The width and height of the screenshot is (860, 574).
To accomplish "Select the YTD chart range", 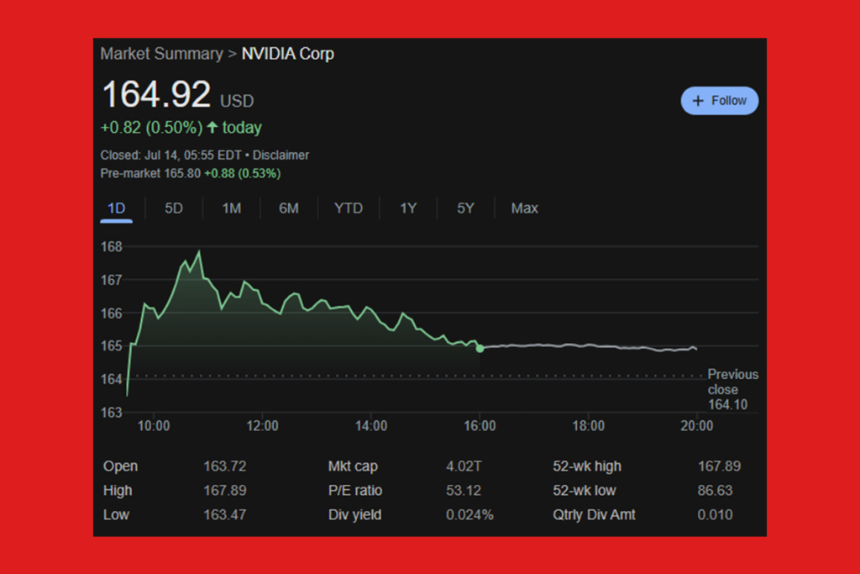I will [349, 208].
